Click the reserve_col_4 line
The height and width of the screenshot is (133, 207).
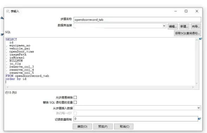click(20, 70)
